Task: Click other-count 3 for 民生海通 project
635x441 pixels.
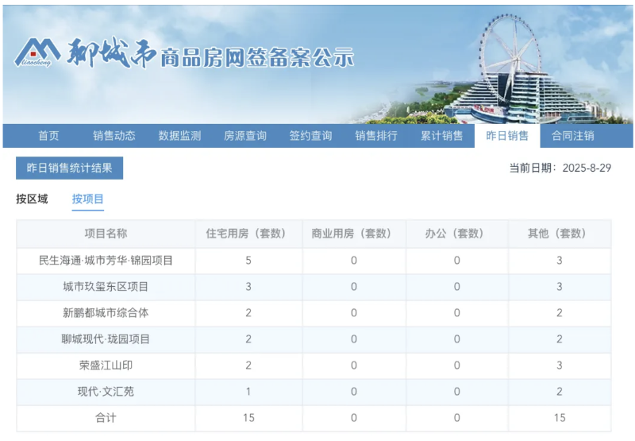Action: pyautogui.click(x=560, y=260)
